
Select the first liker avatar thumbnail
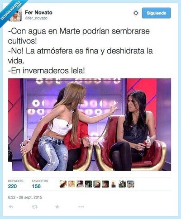63,184
